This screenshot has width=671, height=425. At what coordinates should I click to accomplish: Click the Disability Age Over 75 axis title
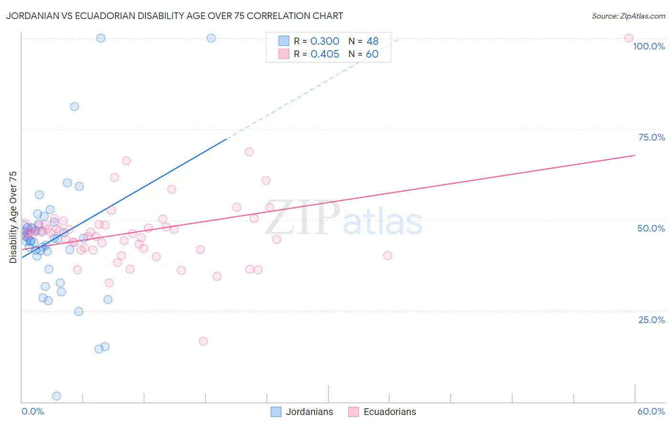pos(13,217)
